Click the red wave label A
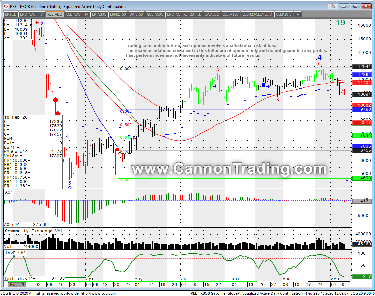 218,70
